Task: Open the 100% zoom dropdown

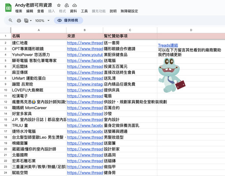Action: (x=42, y=21)
